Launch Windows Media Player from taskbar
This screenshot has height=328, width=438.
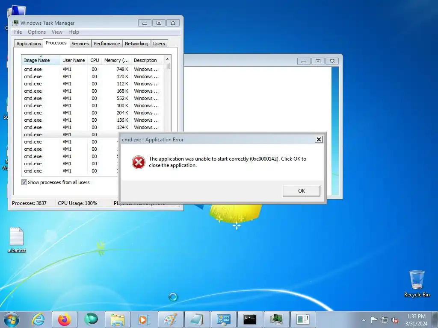[x=144, y=319]
